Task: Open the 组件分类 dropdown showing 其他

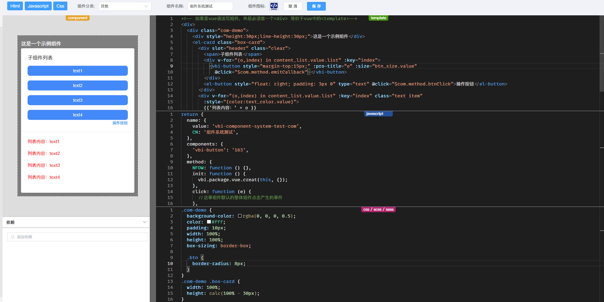Action: 125,6
